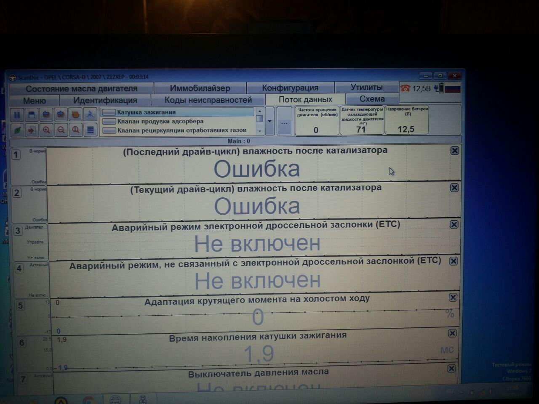539x404 pixels.
Task: Close 'Адаптация крутящего момента' graph row
Action: [453, 297]
